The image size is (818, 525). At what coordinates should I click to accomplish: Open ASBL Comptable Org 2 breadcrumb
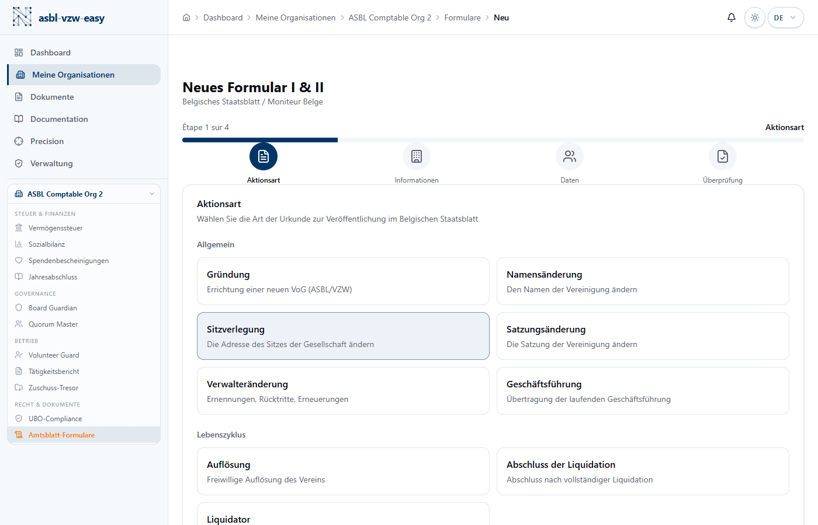[x=390, y=17]
